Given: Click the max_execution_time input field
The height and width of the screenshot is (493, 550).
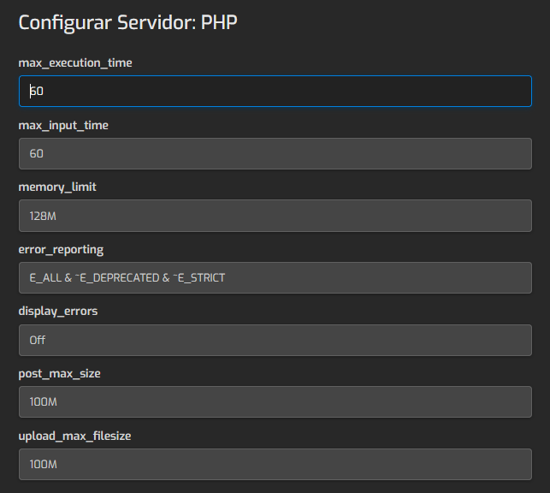Looking at the screenshot, I should tap(275, 92).
